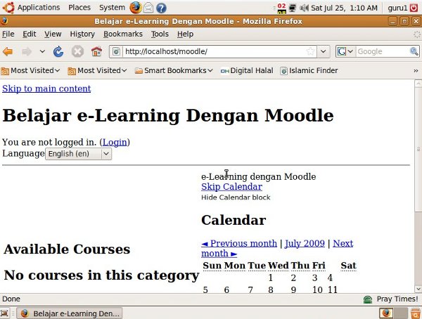Viewport: 422px width, 319px height.
Task: Go back with the orange Back arrow
Action: 8,51
